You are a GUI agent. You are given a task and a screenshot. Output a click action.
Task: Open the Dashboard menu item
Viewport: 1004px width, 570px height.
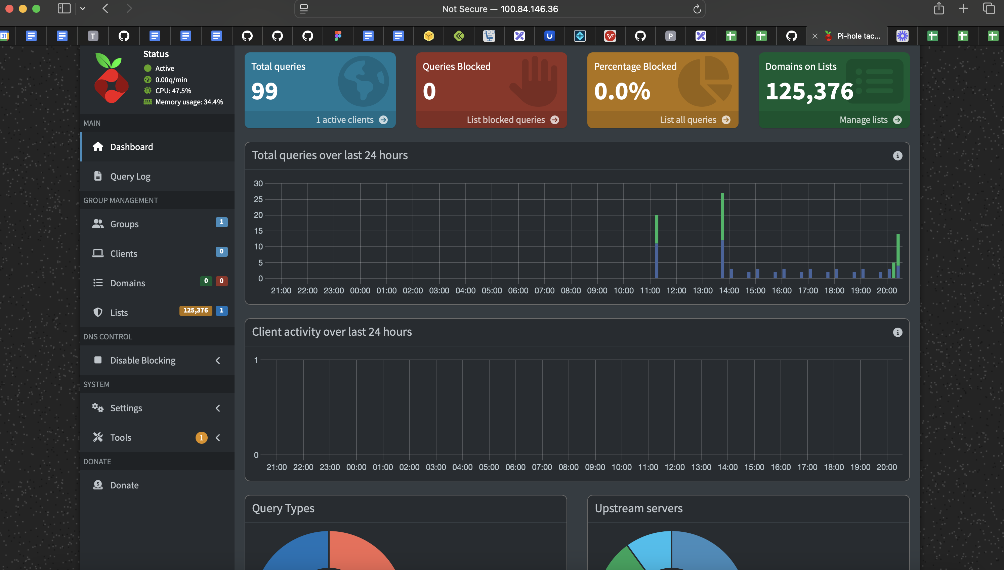[158, 147]
